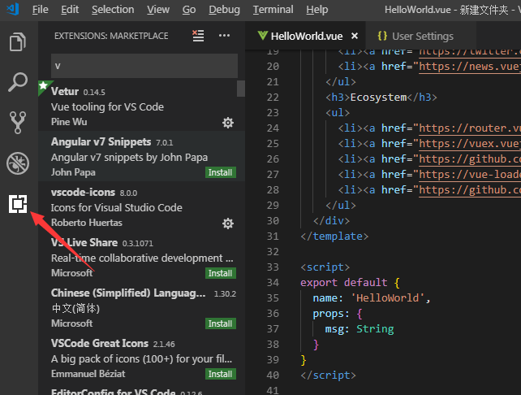The width and height of the screenshot is (521, 395).
Task: Clear extensions search results icon
Action: (x=198, y=36)
